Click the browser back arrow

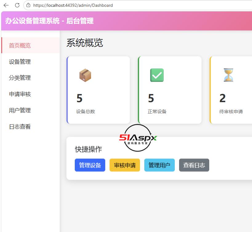[x=6, y=5]
